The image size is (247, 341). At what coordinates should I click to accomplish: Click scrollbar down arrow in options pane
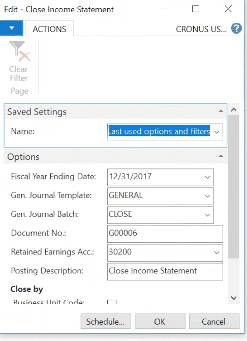coord(234,298)
